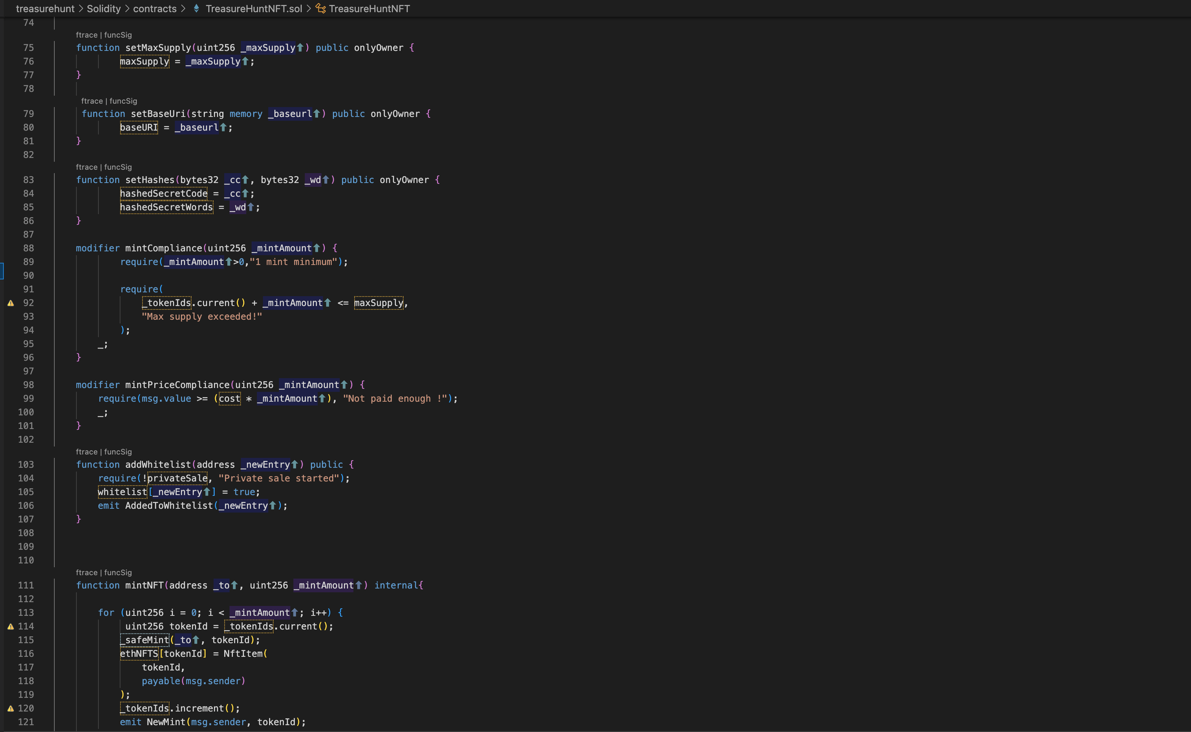Image resolution: width=1191 pixels, height=732 pixels.
Task: Click ftrace link above setMaxSupply function
Action: click(86, 35)
